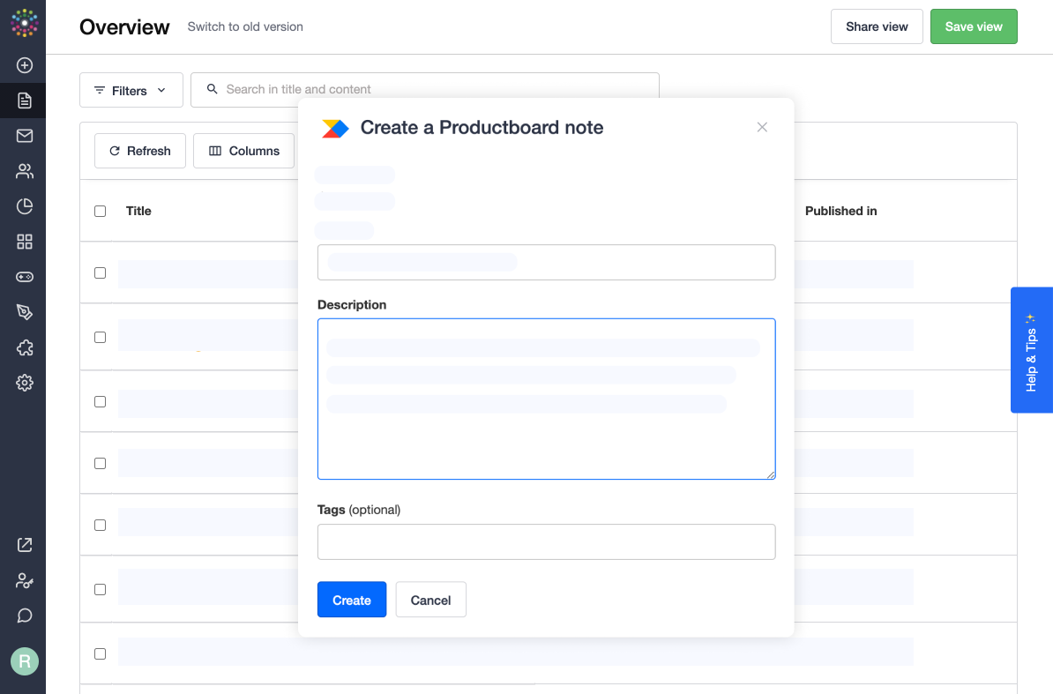Click Switch to old version link
Image resolution: width=1053 pixels, height=694 pixels.
coord(245,26)
